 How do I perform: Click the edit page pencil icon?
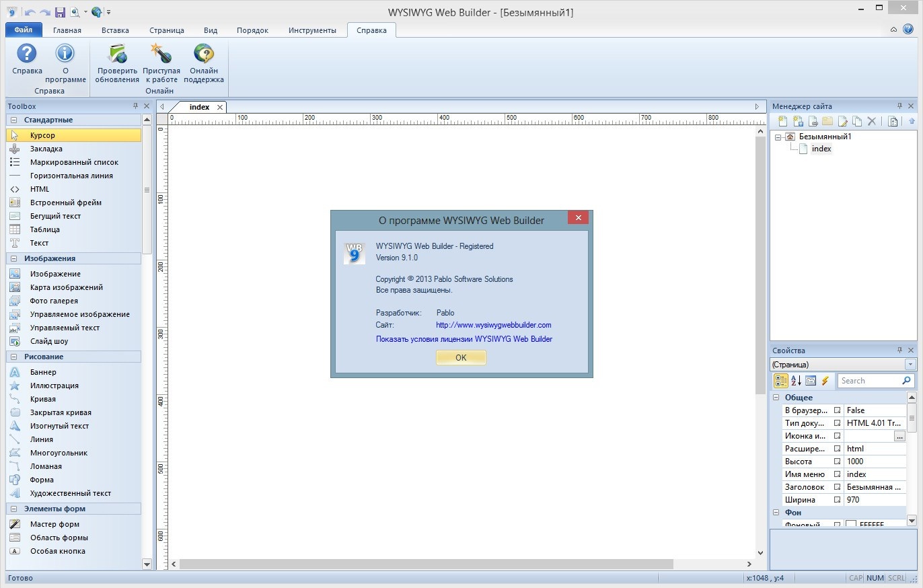point(842,121)
